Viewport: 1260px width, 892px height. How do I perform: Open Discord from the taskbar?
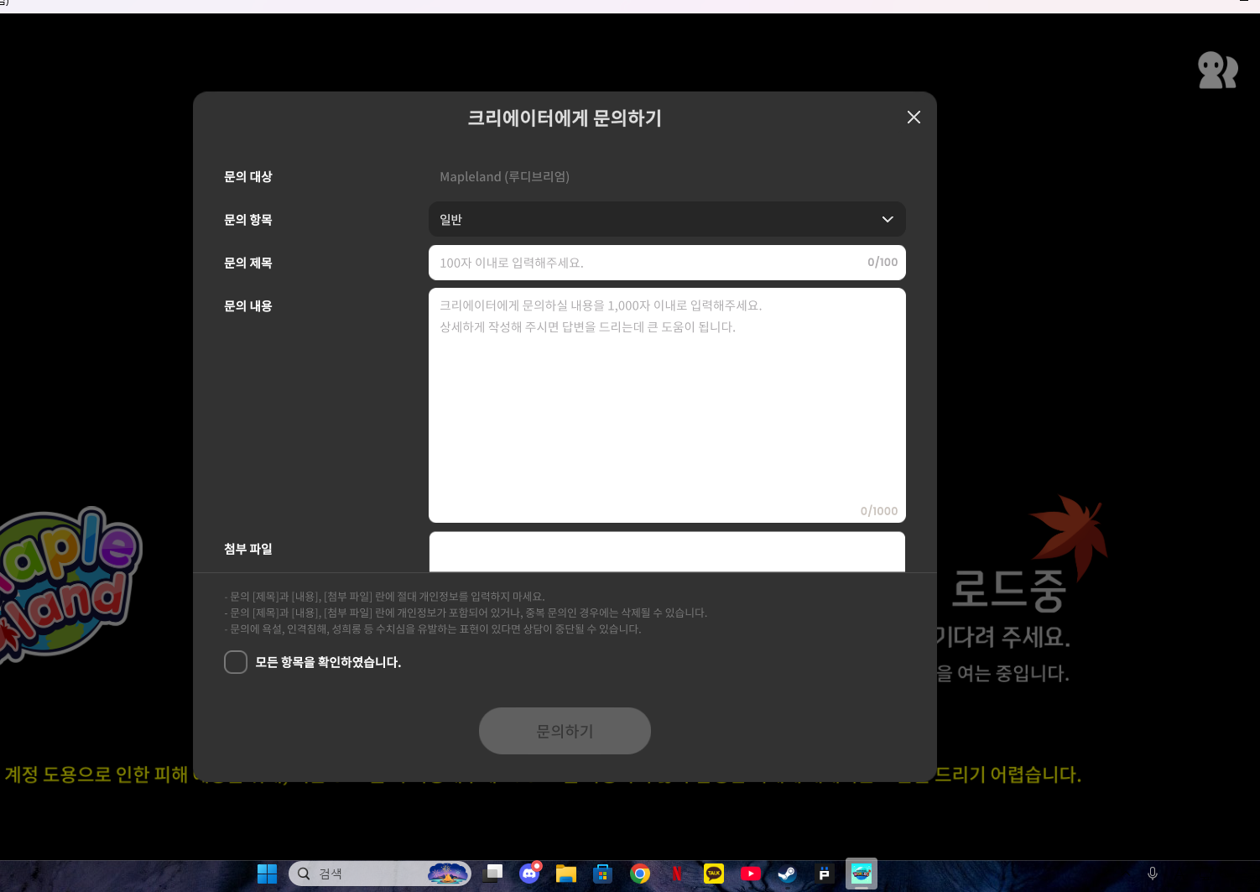(529, 874)
